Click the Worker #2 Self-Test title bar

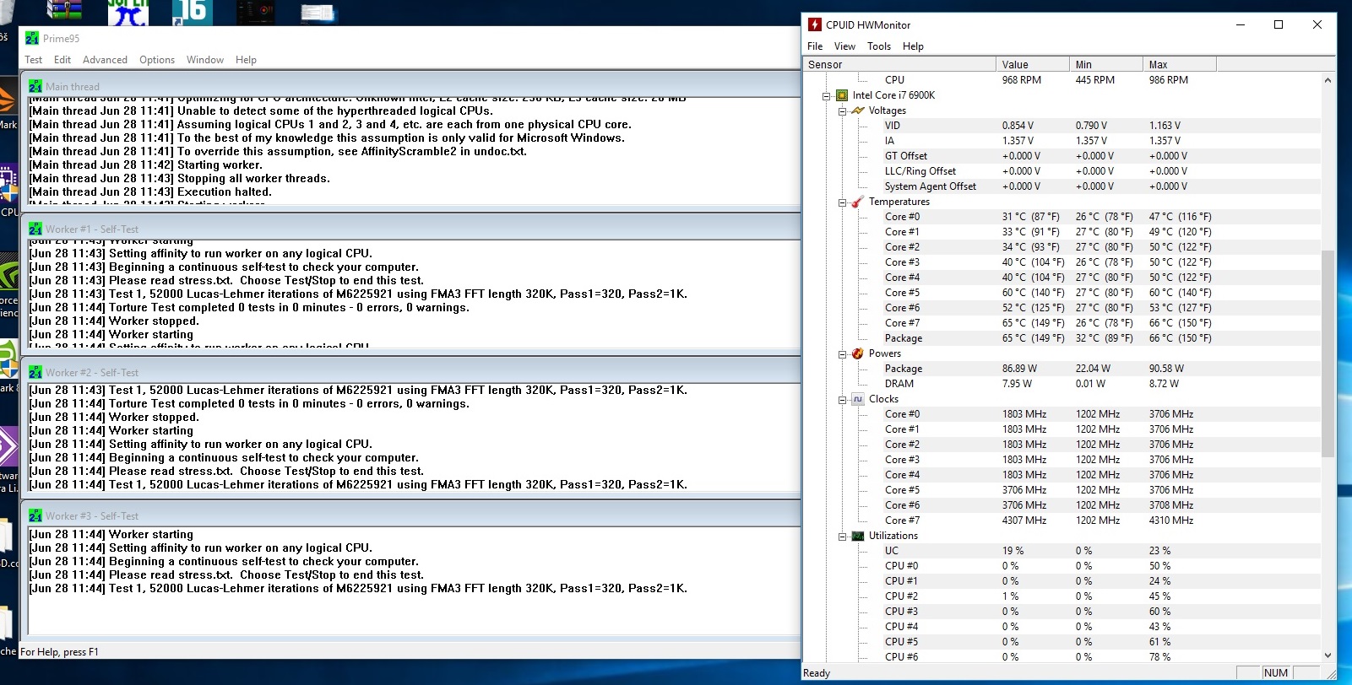pos(410,372)
